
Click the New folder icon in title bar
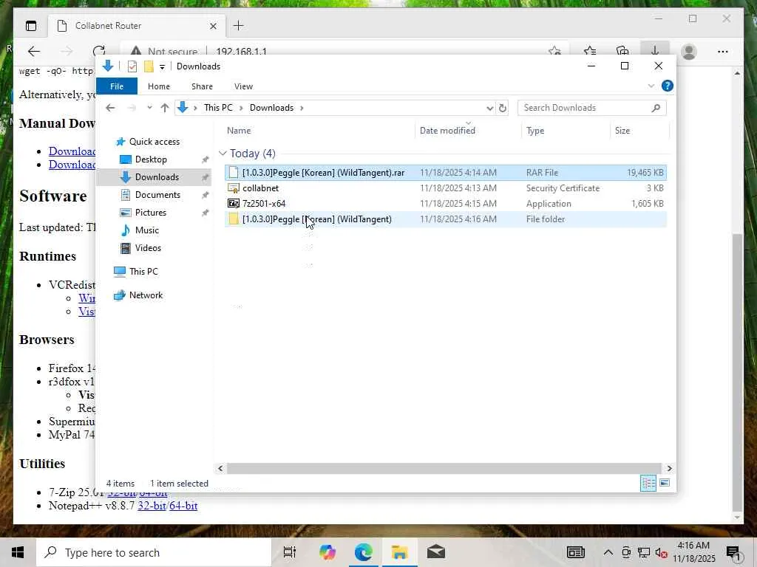(x=149, y=66)
